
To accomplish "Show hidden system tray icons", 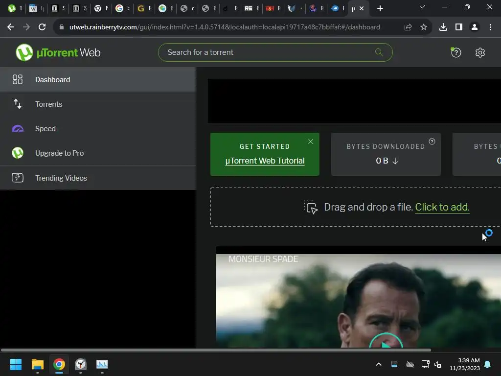I will (x=379, y=364).
